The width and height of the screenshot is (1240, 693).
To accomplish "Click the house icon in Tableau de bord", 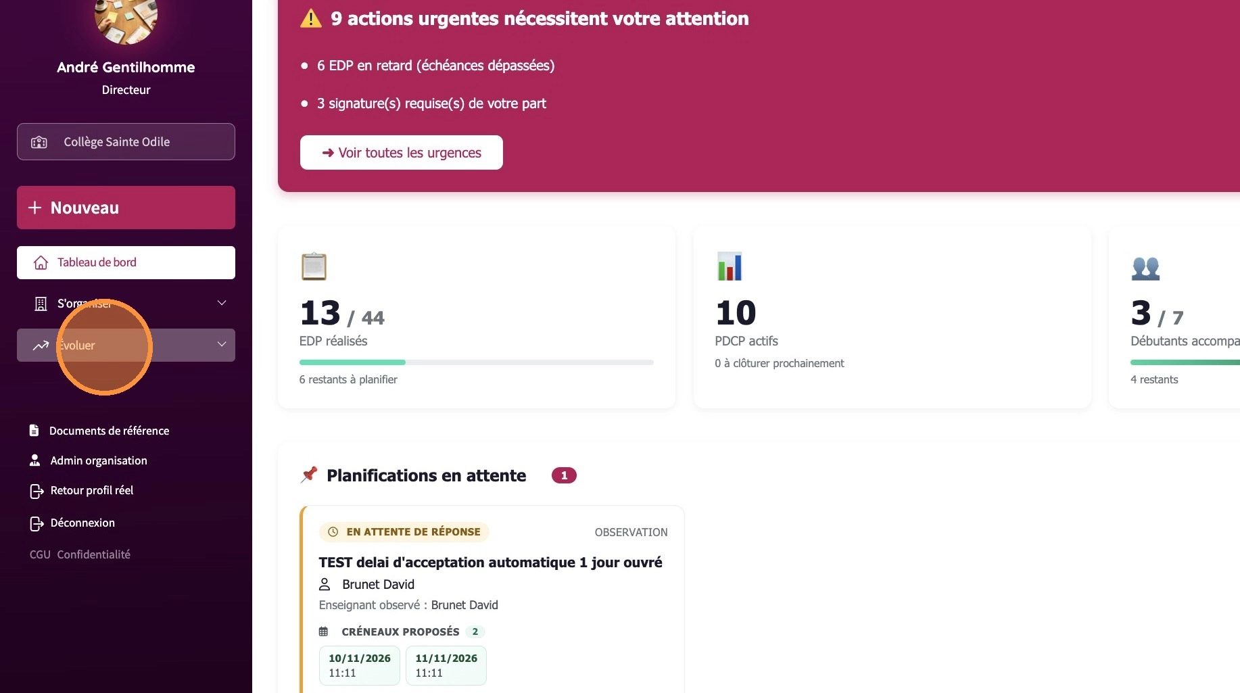I will tap(41, 262).
